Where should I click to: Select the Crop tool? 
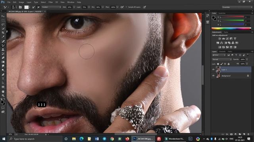point(3,33)
